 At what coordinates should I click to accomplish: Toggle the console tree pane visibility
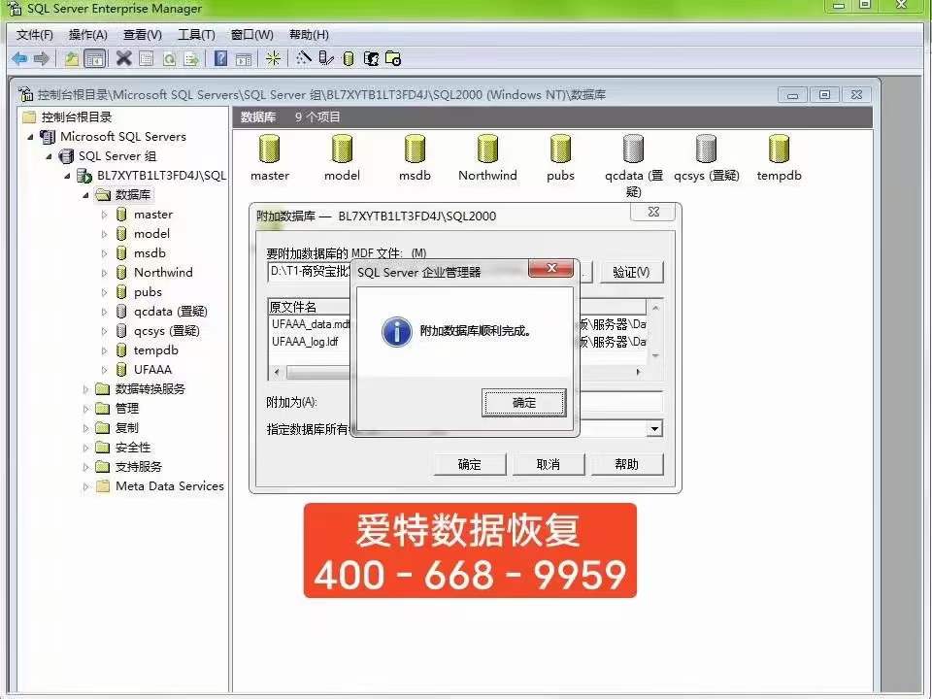[95, 57]
